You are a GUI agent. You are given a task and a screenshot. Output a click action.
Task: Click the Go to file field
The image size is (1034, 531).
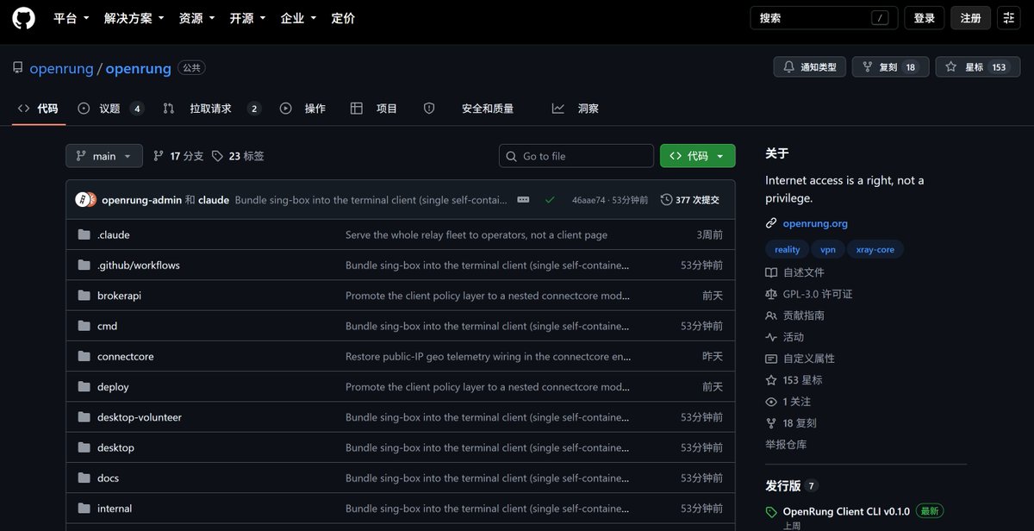[x=576, y=156]
